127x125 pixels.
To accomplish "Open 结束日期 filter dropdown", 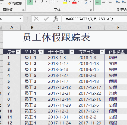I will [102, 52].
